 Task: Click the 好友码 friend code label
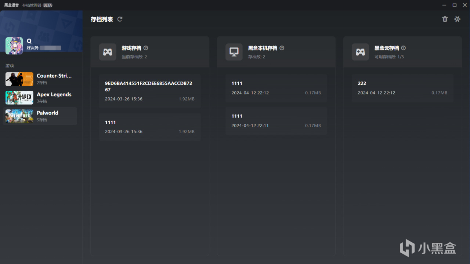(x=33, y=48)
